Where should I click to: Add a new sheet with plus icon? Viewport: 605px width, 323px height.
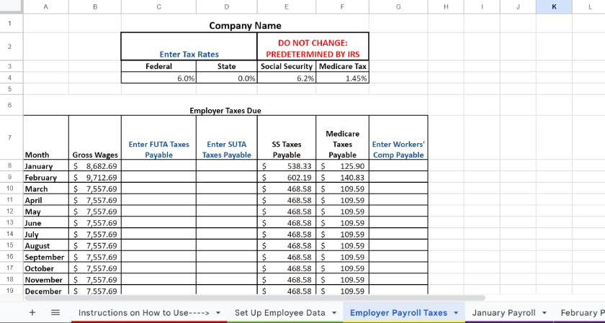pos(32,313)
